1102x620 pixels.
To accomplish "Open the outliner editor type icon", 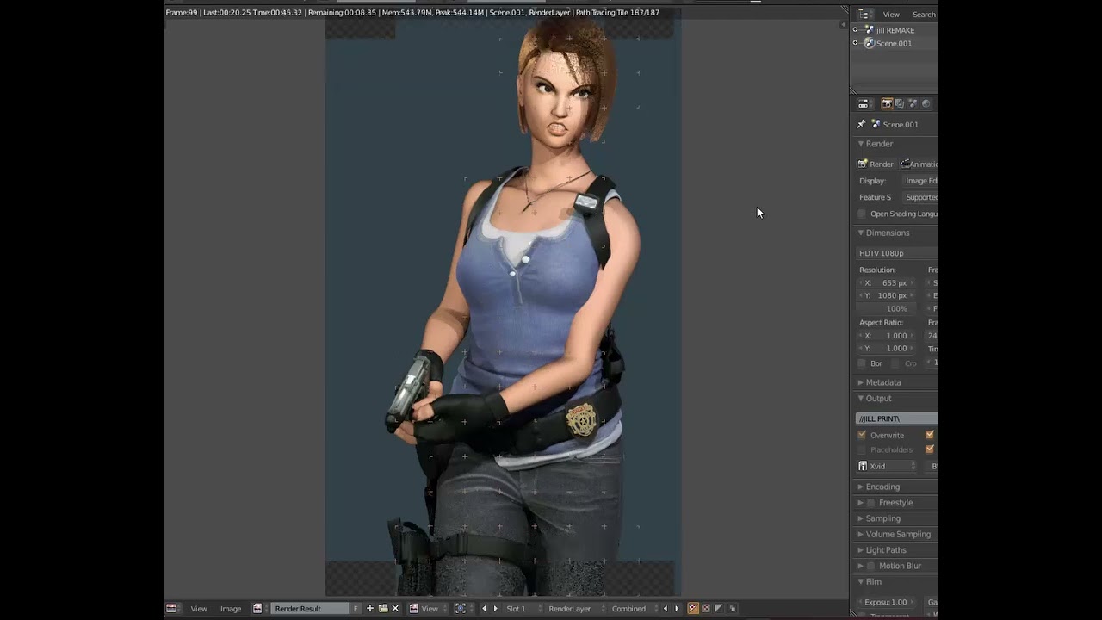I will point(864,14).
